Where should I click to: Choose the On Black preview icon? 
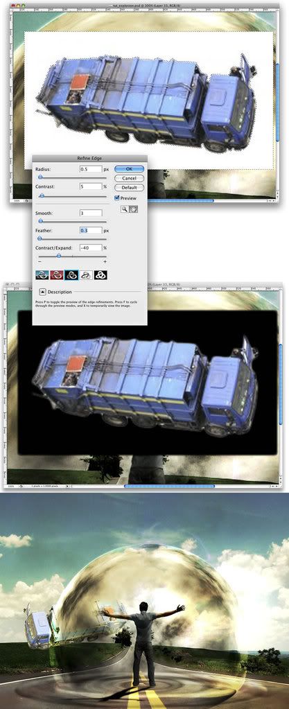tap(71, 274)
